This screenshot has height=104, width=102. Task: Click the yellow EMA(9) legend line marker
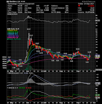coord(8,30)
